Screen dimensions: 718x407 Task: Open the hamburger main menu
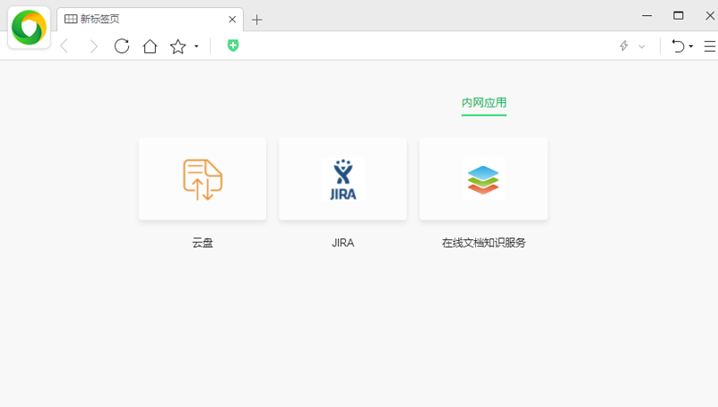pos(710,46)
